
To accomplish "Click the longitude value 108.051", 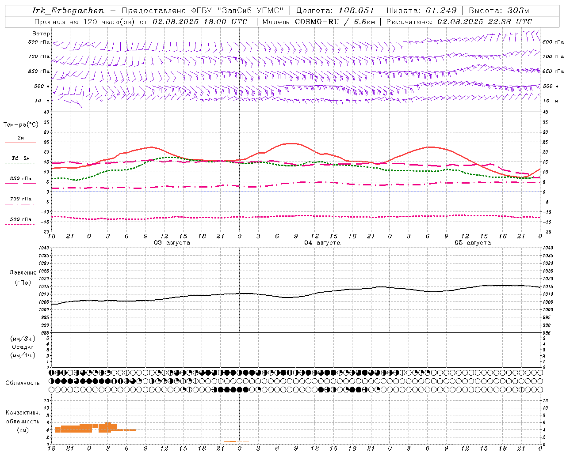I will pos(356,11).
